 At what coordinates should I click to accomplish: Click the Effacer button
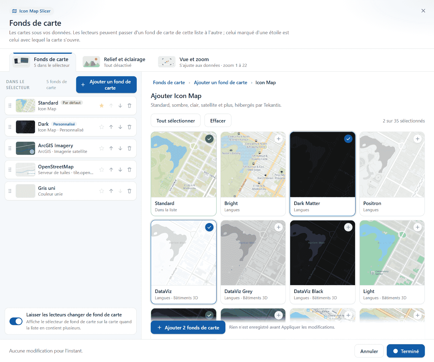pos(218,121)
